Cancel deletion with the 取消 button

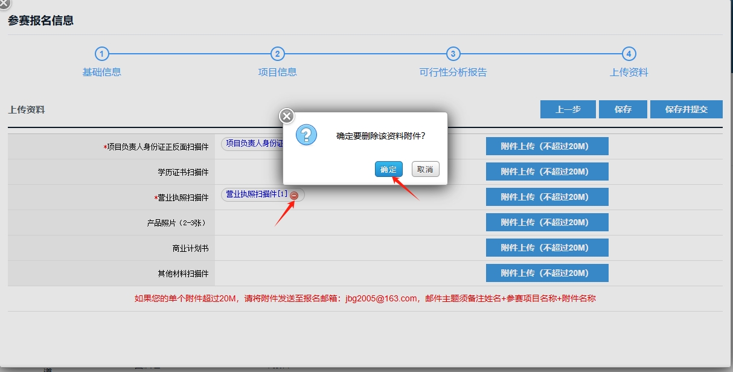pos(426,169)
